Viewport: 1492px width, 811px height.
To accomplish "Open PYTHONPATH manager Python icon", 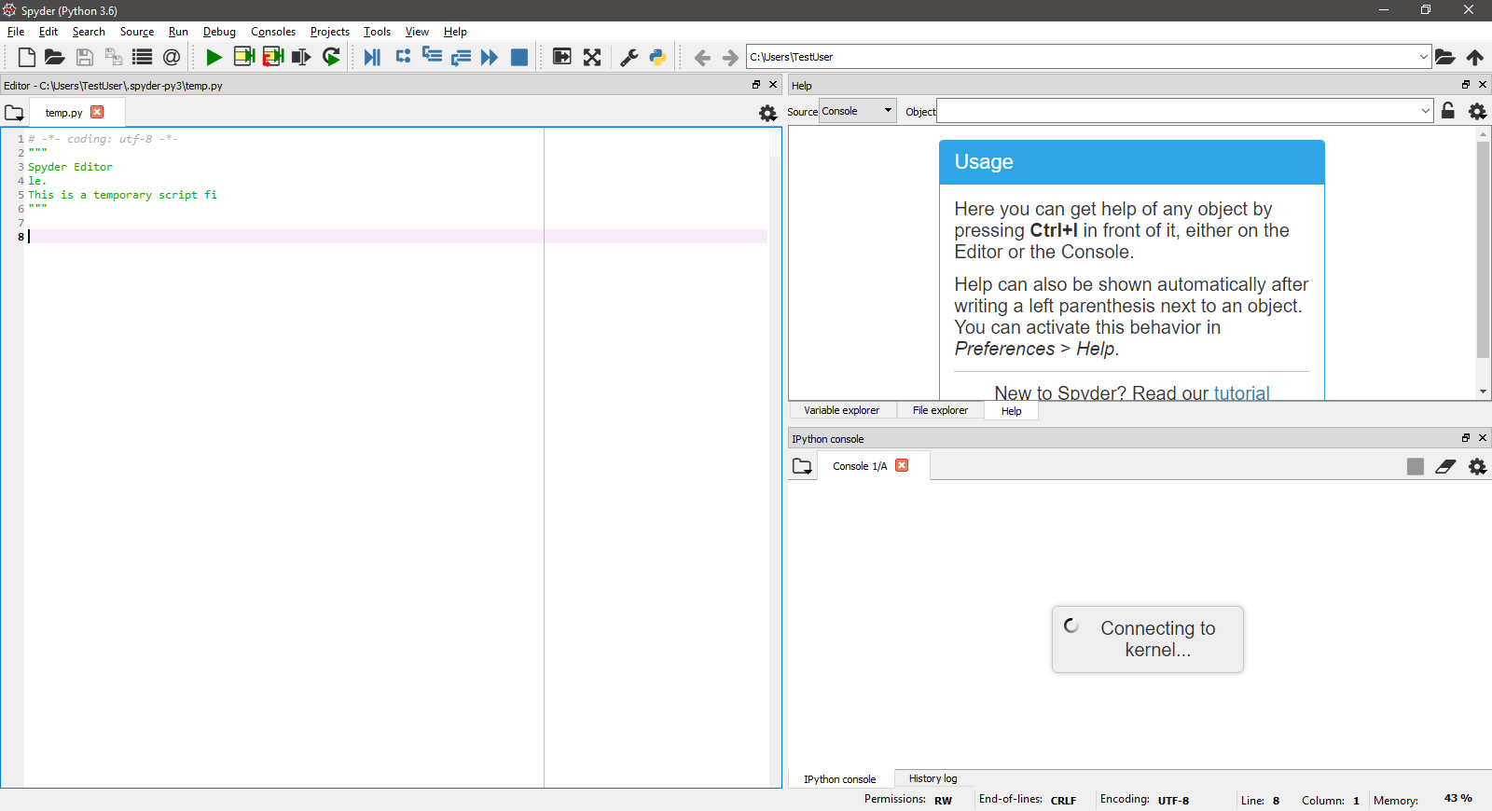I will coord(657,57).
